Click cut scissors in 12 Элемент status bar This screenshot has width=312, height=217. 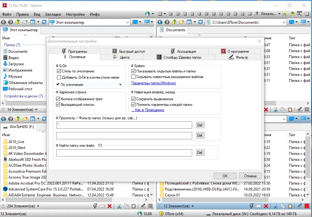tap(276, 206)
